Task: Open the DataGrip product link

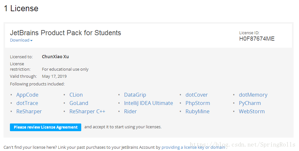Action: 135,95
